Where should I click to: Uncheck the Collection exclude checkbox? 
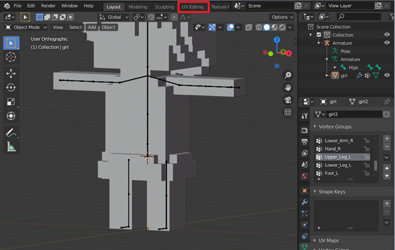click(x=319, y=35)
